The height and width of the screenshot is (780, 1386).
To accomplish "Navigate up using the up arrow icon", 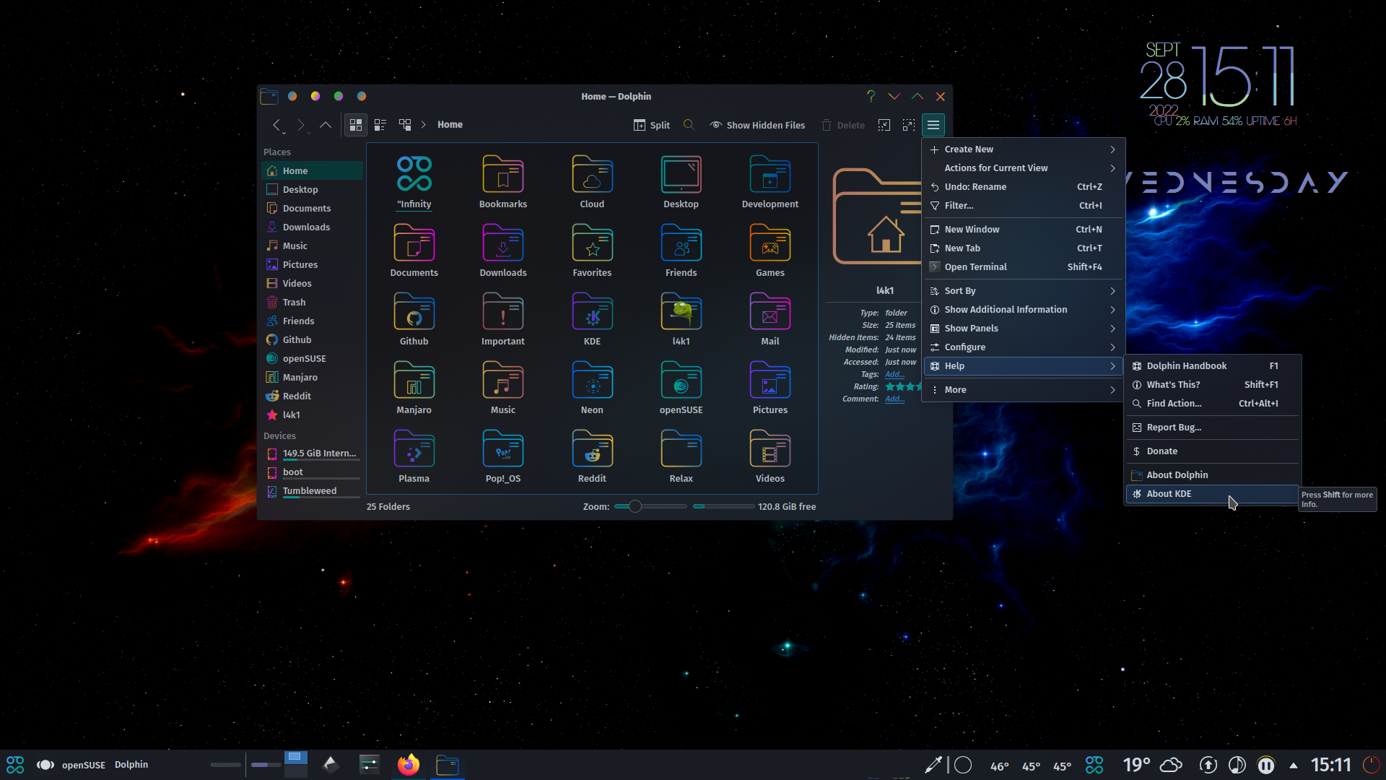I will click(x=326, y=125).
